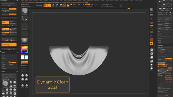This screenshot has height=97, width=173.
Task: Toggle Allow Shrink
Action: (5, 18)
